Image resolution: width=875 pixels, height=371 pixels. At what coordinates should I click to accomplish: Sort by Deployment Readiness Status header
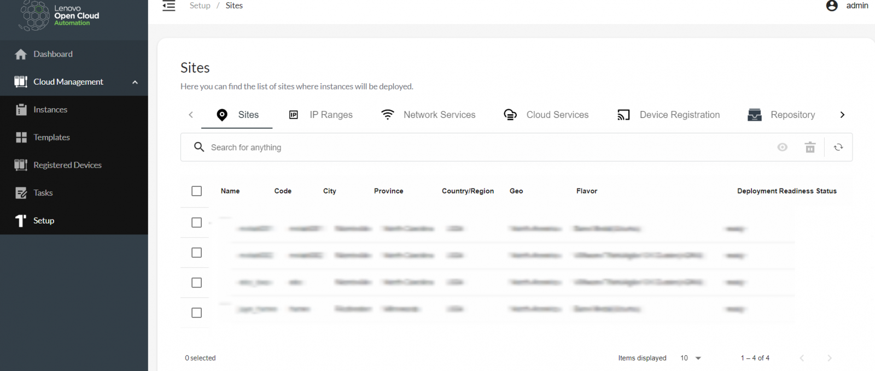click(x=787, y=191)
